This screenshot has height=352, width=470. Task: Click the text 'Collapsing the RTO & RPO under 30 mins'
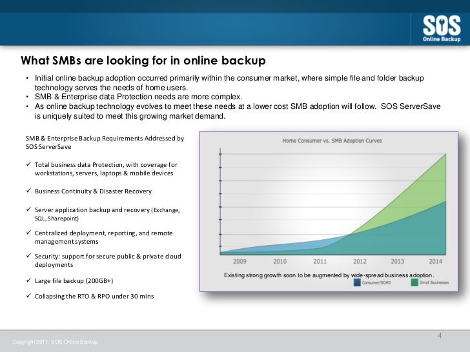coord(94,297)
